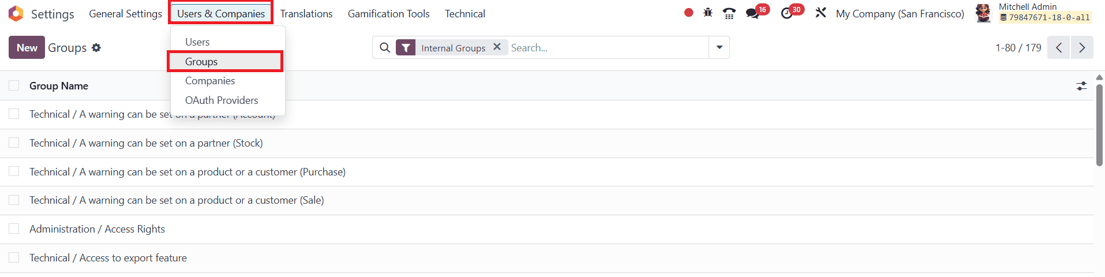Image resolution: width=1105 pixels, height=277 pixels.
Task: Open the Mitchell Admin user menu
Action: tap(1033, 13)
